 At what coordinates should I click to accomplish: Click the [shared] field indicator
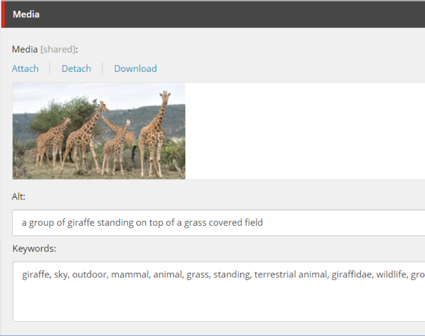click(57, 49)
